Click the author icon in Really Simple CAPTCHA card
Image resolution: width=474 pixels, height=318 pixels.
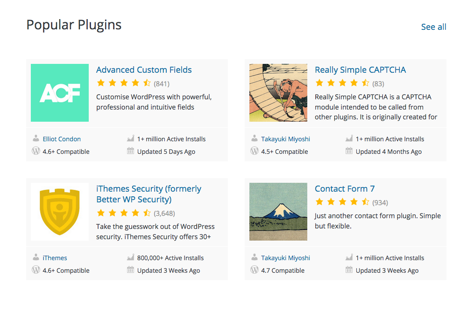[255, 138]
